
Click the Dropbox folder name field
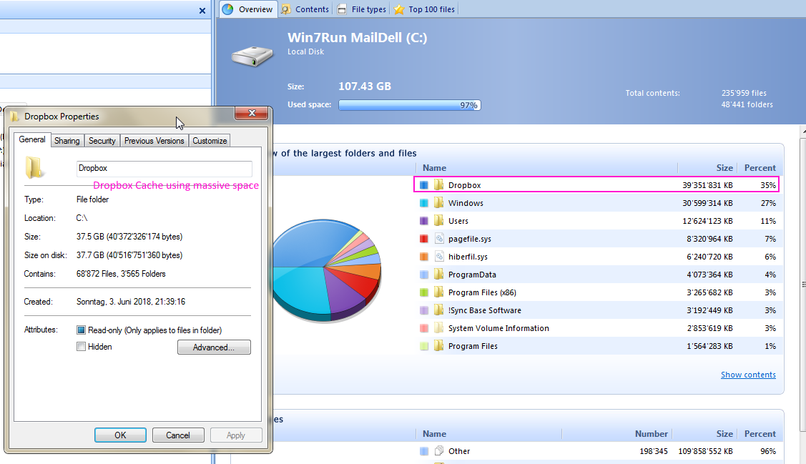tap(164, 169)
